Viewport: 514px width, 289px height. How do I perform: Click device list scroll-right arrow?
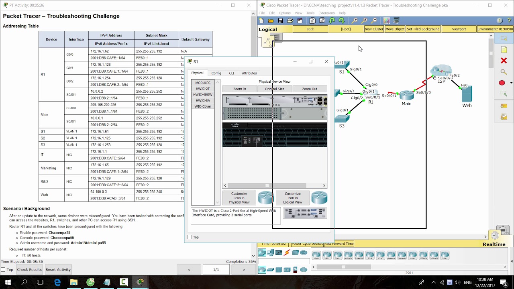tap(505, 267)
